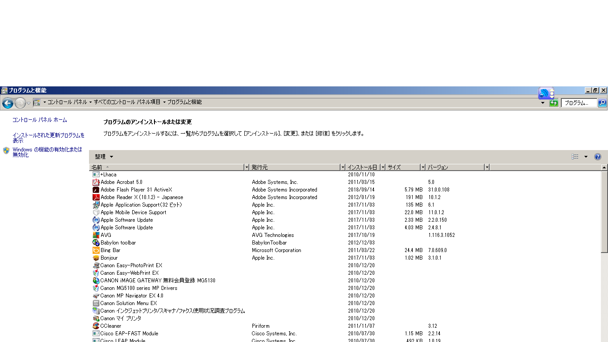608x342 pixels.
Task: Open the view options dropdown arrow
Action: 586,157
